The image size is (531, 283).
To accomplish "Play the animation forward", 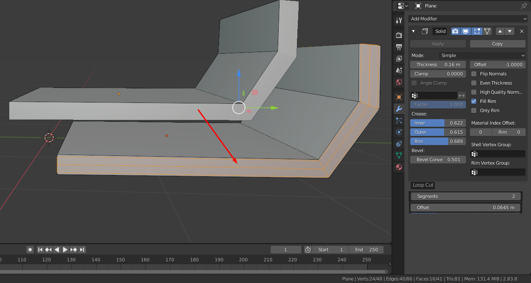I will 65,250.
